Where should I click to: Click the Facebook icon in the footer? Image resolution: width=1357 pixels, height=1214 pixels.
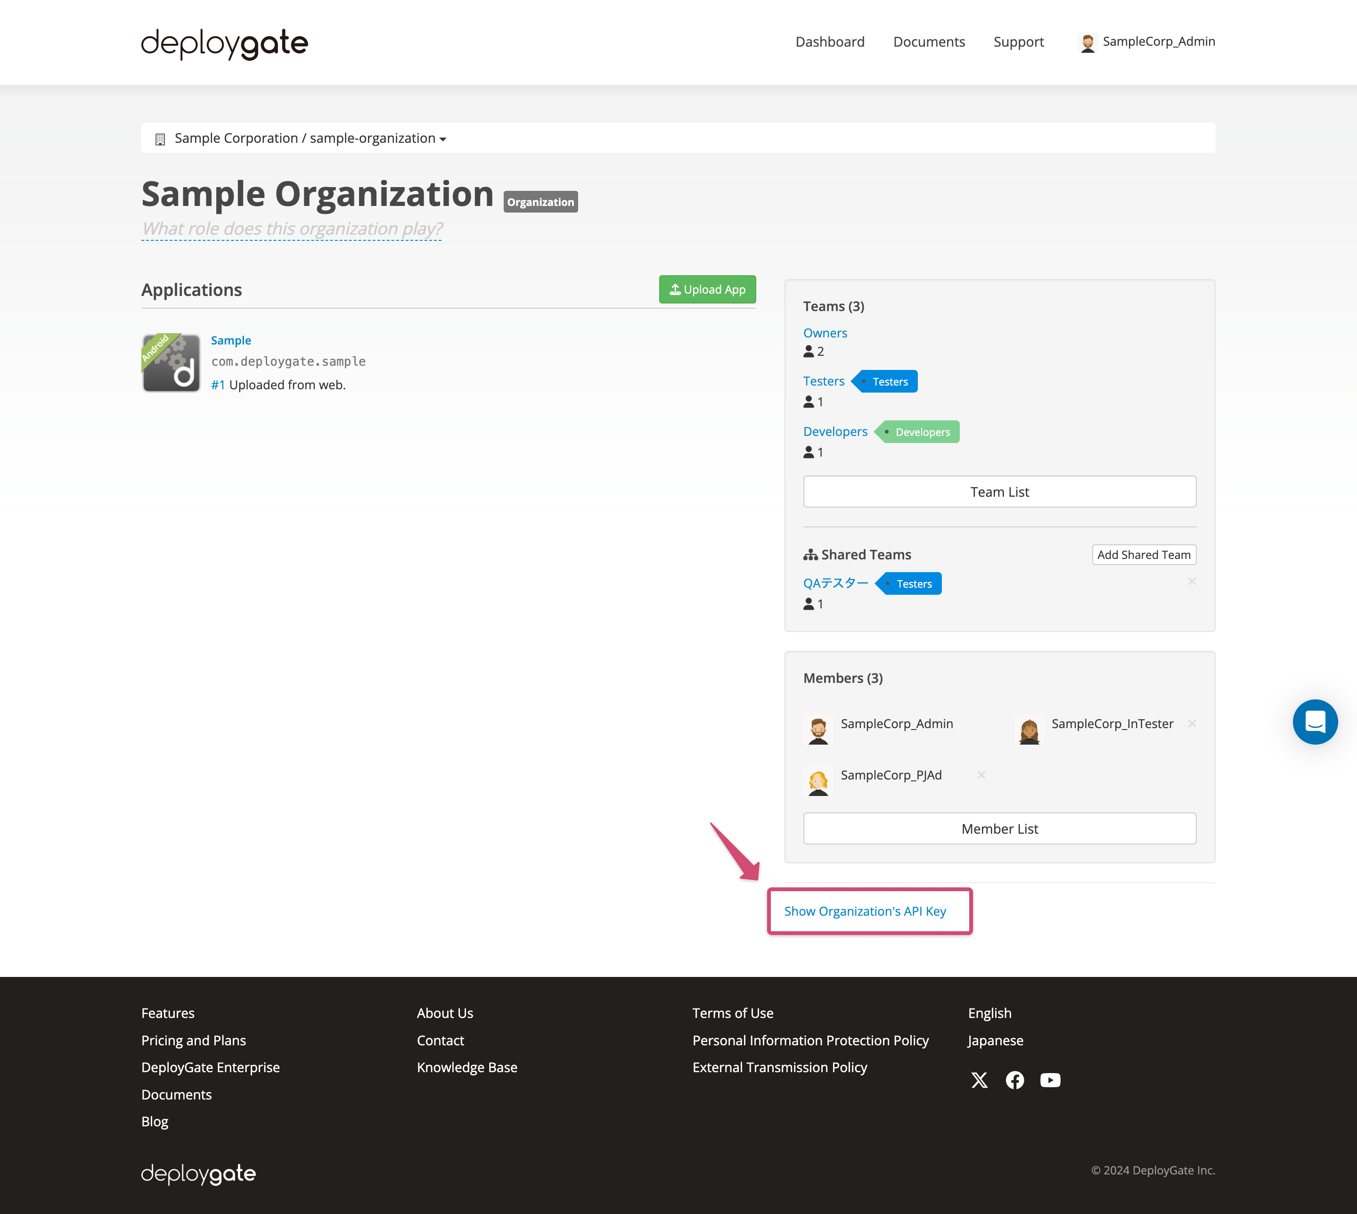(x=1015, y=1080)
